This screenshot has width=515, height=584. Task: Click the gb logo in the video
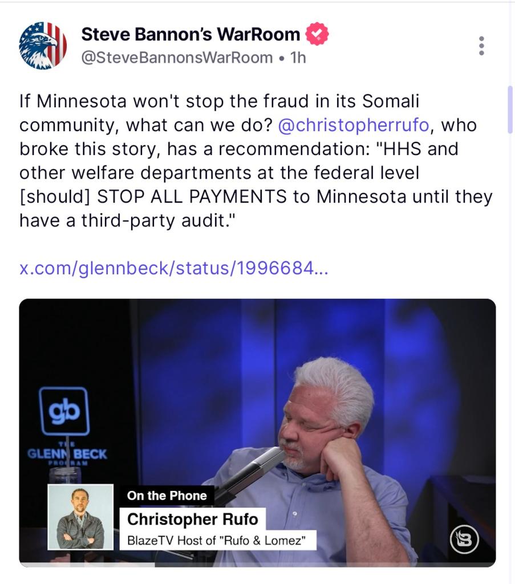point(64,411)
